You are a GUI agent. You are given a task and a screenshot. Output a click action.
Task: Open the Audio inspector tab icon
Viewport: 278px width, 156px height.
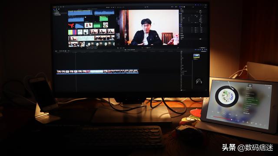click(183, 7)
